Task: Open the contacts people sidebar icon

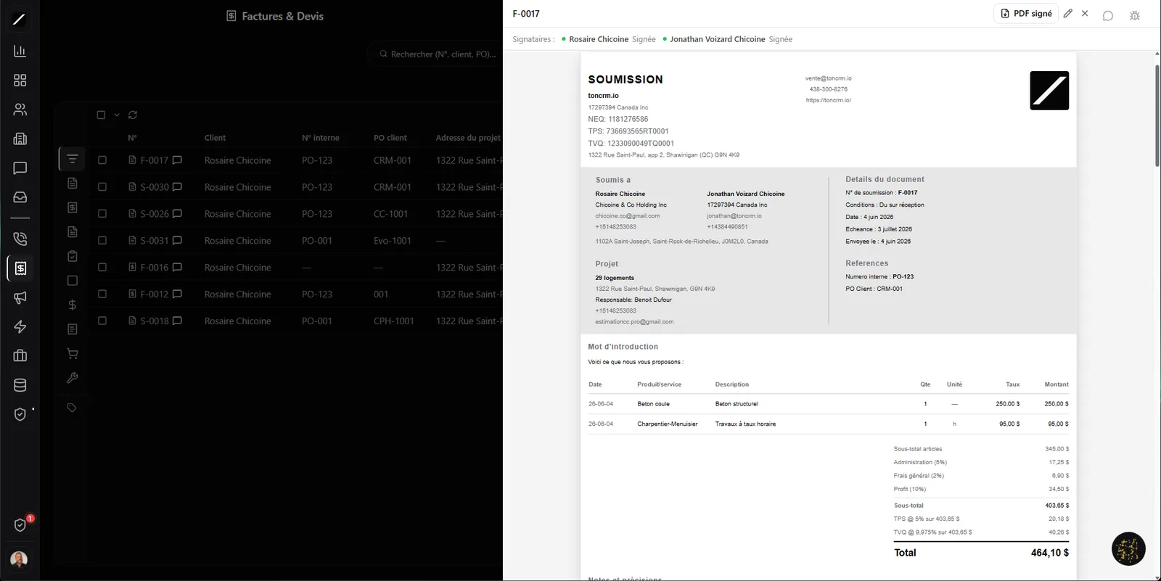Action: click(20, 110)
